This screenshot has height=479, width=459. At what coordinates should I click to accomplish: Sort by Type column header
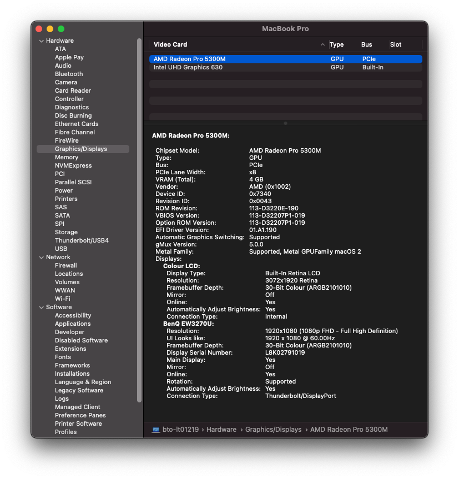336,44
